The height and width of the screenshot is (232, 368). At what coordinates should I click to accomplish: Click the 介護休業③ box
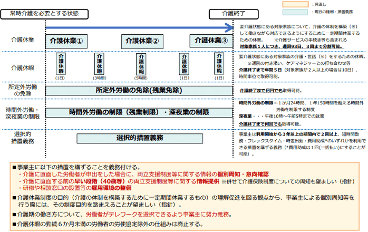point(210,41)
